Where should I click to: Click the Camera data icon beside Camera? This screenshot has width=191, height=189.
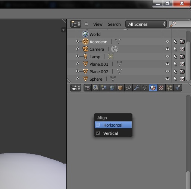[115, 49]
